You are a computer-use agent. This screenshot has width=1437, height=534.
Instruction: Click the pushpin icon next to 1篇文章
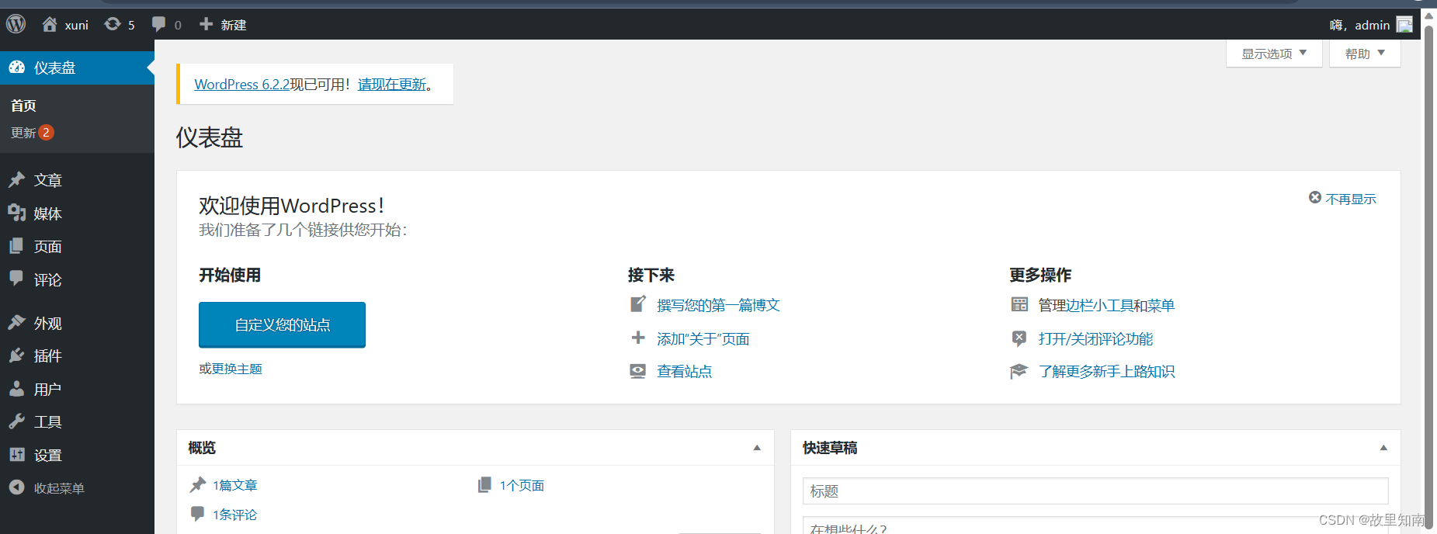coord(198,484)
